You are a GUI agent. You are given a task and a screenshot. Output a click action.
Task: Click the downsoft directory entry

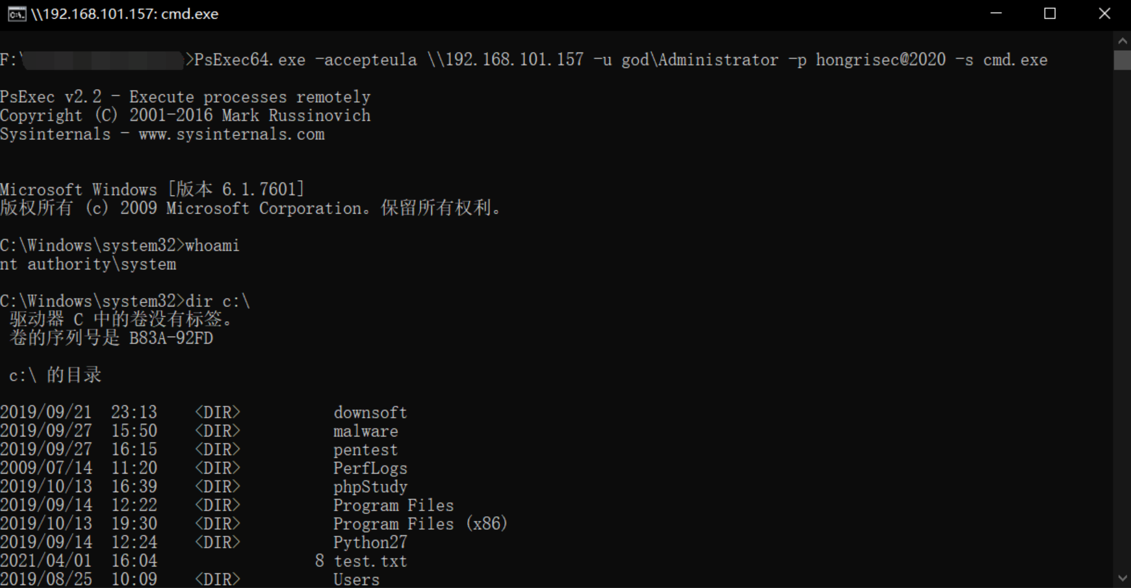370,412
